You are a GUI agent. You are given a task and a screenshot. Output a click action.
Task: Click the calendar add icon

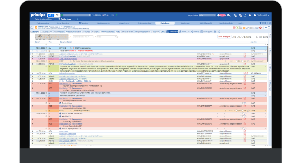click(269, 28)
